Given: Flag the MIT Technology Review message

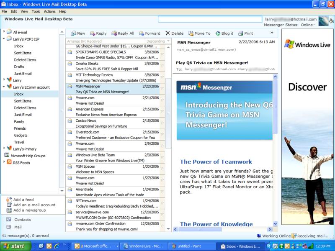Looking at the screenshot, I should click(x=162, y=77).
